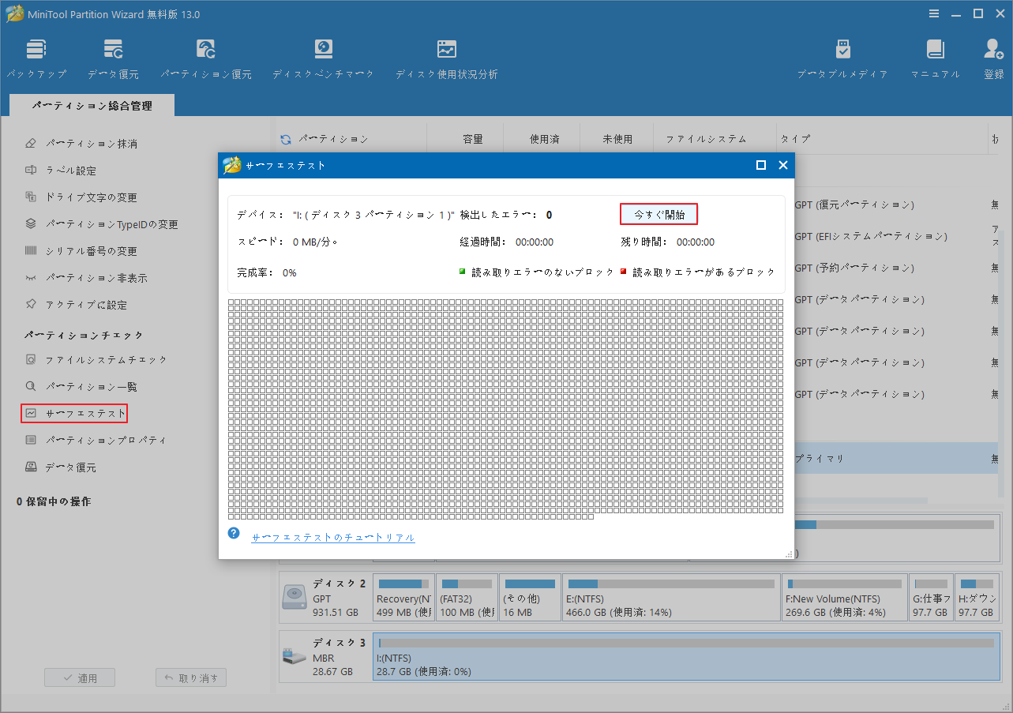Image resolution: width=1013 pixels, height=713 pixels.
Task: Start Partition Recovery
Action: coord(205,56)
